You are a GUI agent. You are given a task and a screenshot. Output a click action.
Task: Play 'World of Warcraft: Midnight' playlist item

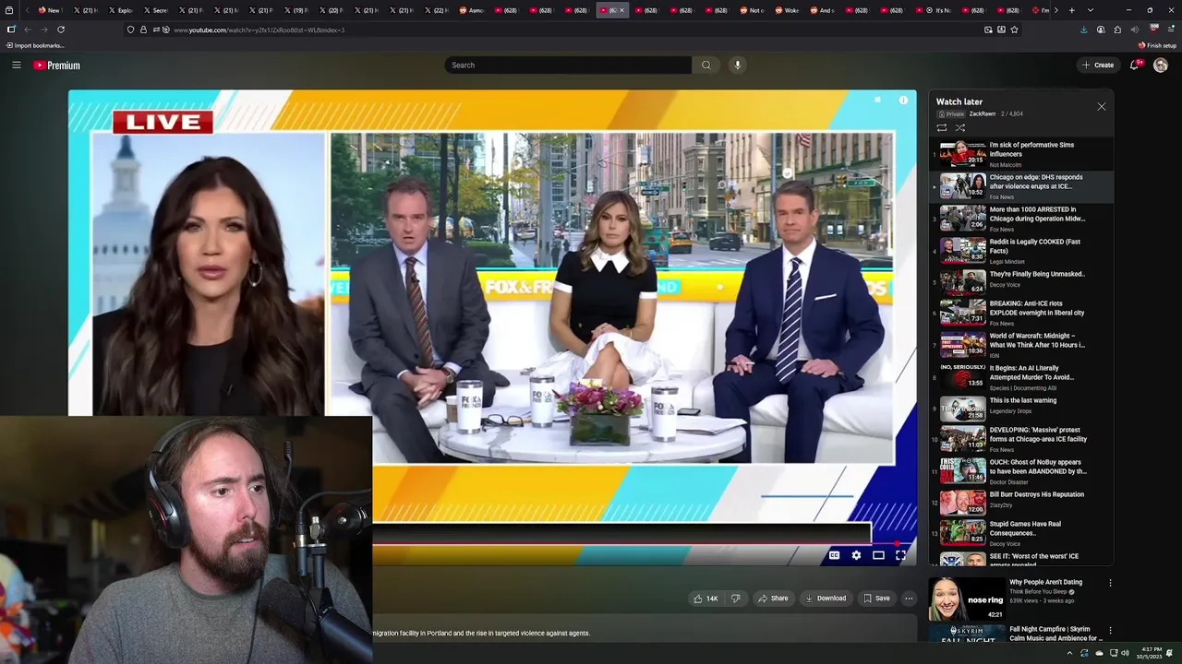[1020, 345]
